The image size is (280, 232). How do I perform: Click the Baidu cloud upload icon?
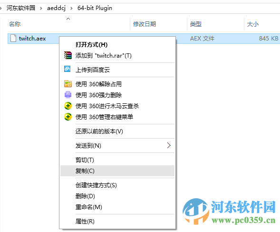click(x=68, y=69)
